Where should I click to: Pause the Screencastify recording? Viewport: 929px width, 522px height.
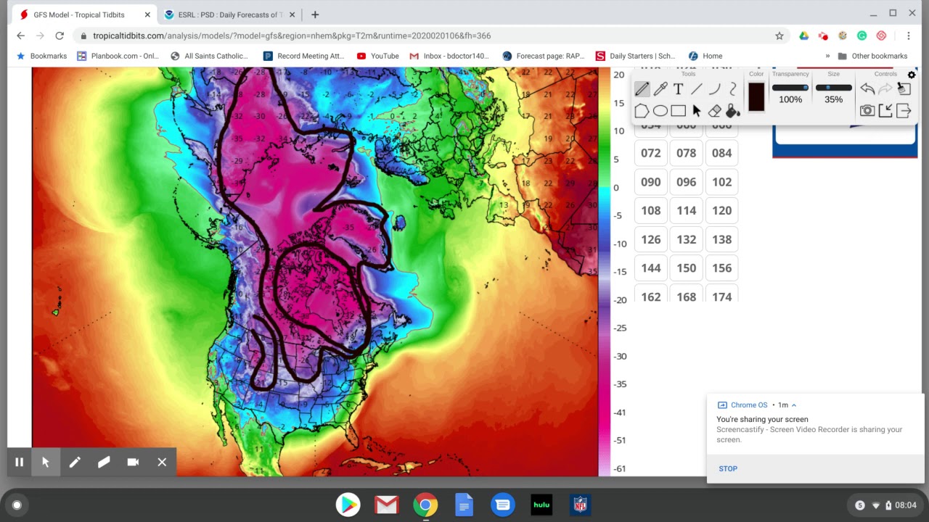20,462
